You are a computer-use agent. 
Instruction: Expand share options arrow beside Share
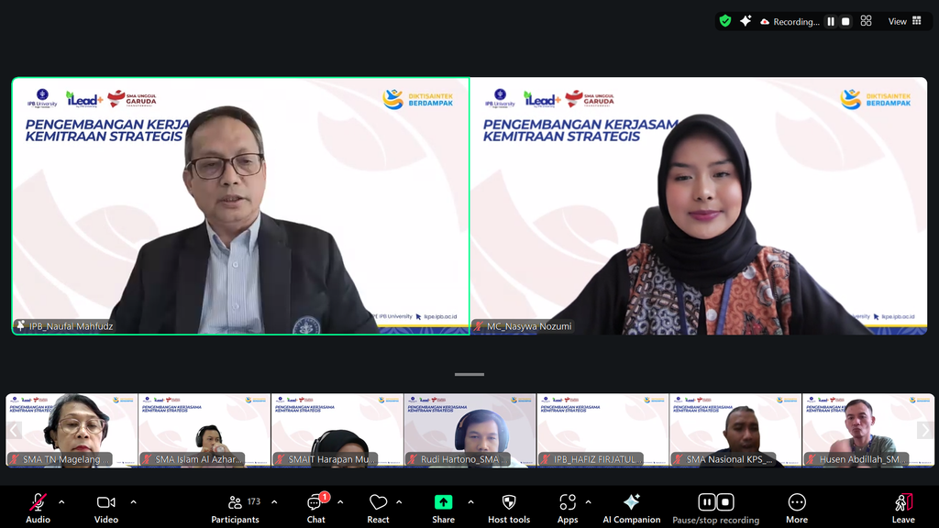coord(470,502)
